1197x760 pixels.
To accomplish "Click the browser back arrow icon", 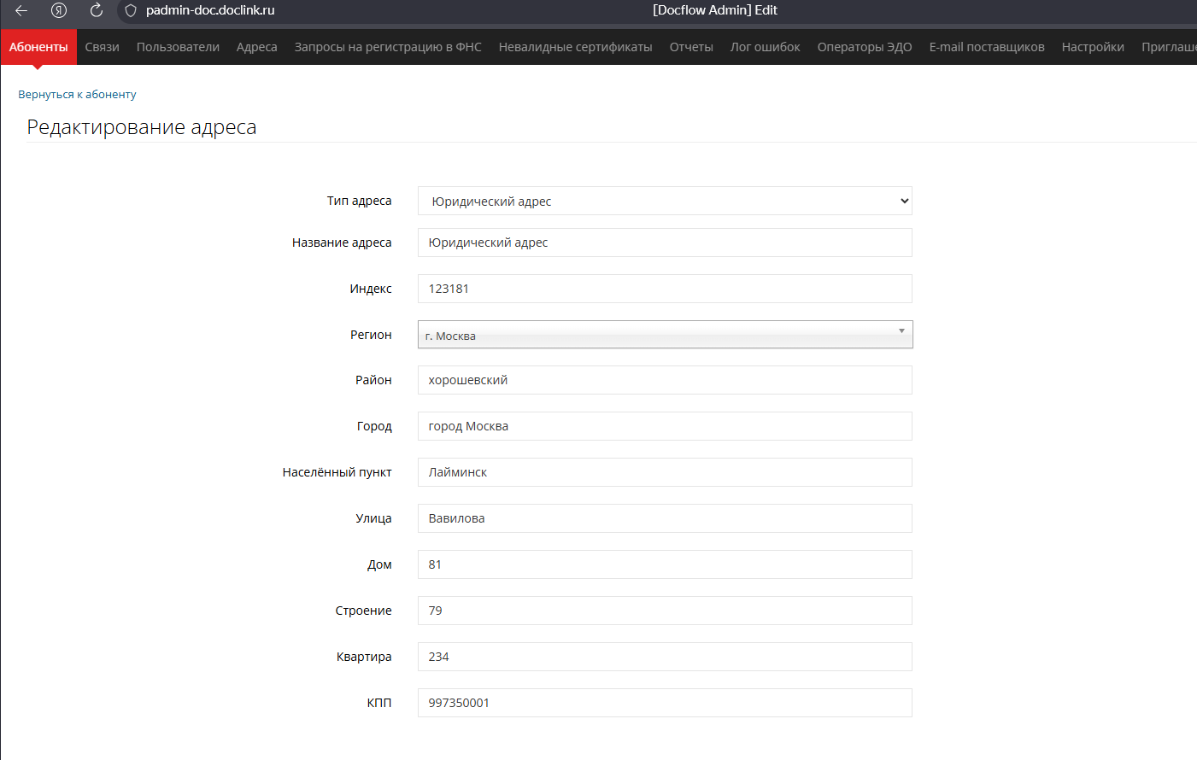I will [x=21, y=10].
